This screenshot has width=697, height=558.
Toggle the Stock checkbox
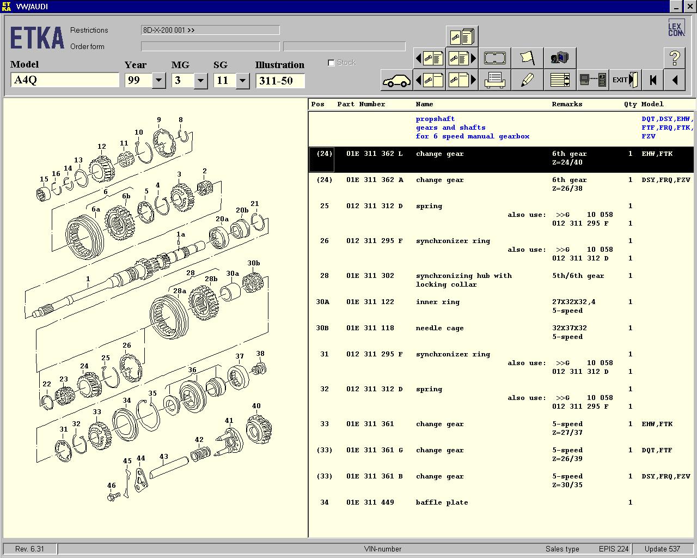pos(331,63)
